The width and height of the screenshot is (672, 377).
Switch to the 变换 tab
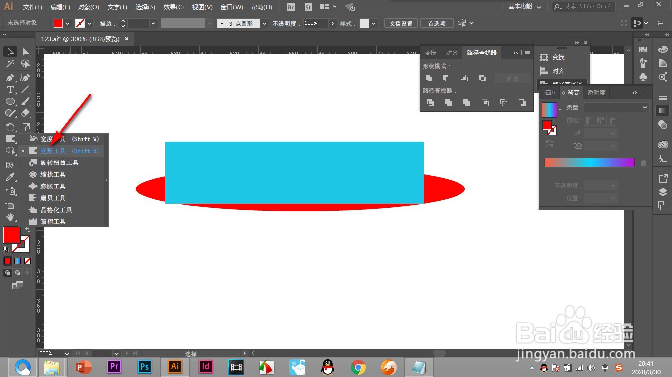(431, 53)
